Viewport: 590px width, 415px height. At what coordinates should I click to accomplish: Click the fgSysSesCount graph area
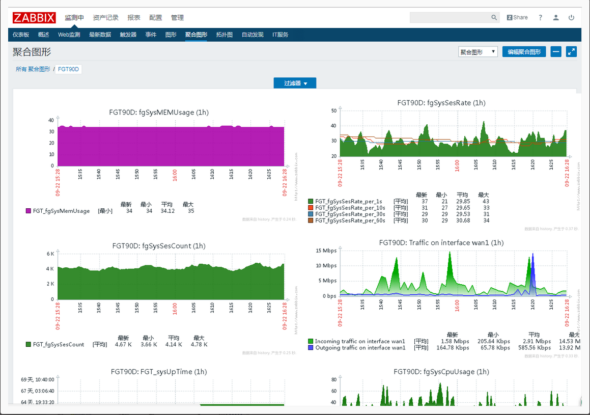171,280
